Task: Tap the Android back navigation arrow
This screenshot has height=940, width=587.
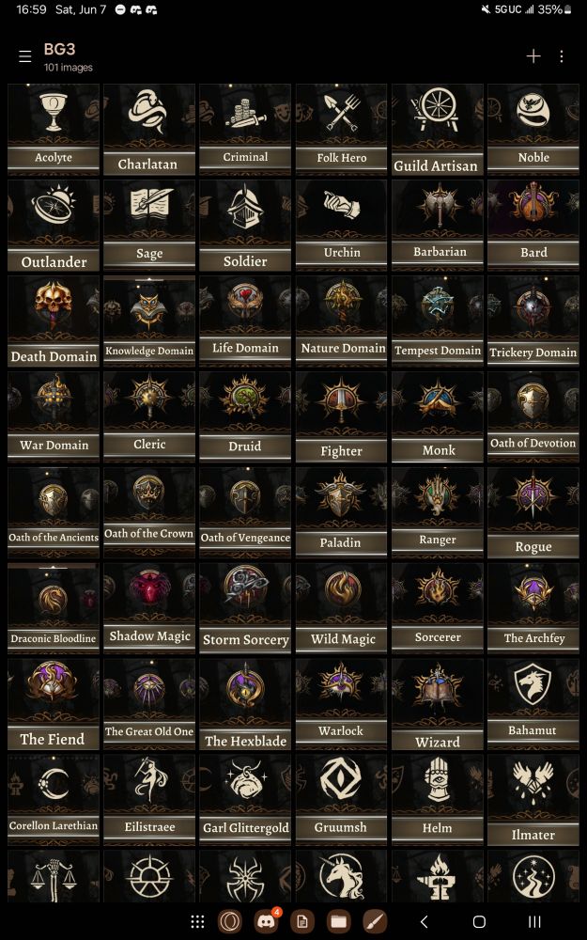Action: tap(425, 921)
